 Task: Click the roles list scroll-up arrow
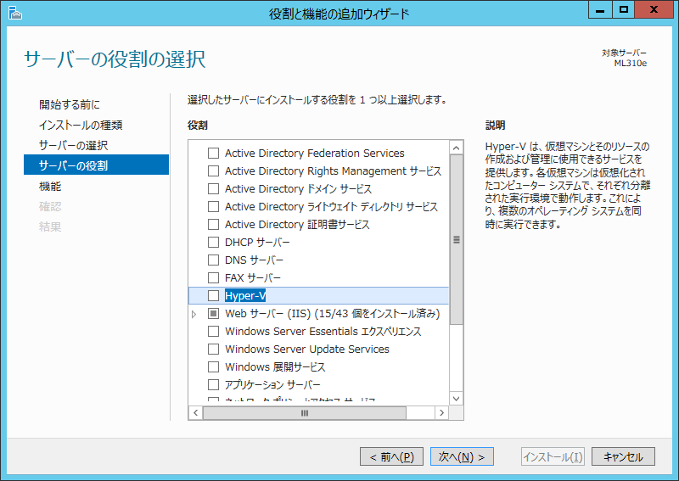click(456, 148)
